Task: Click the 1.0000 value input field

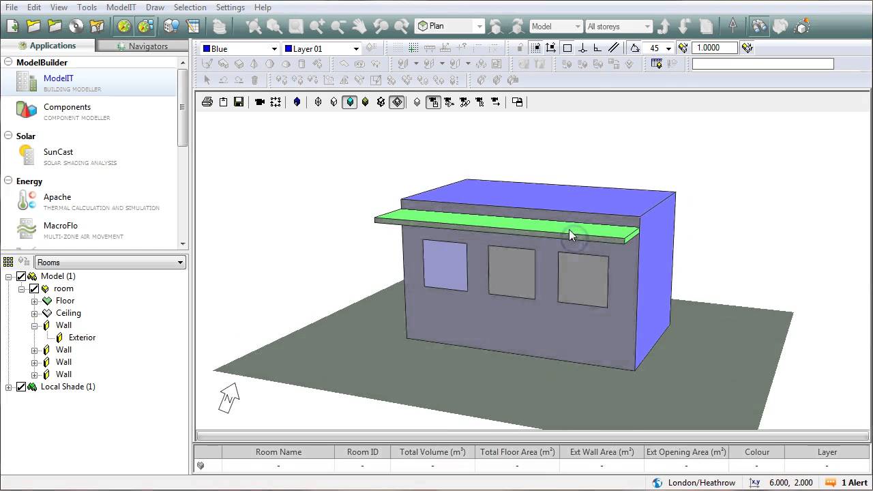Action: coord(715,48)
